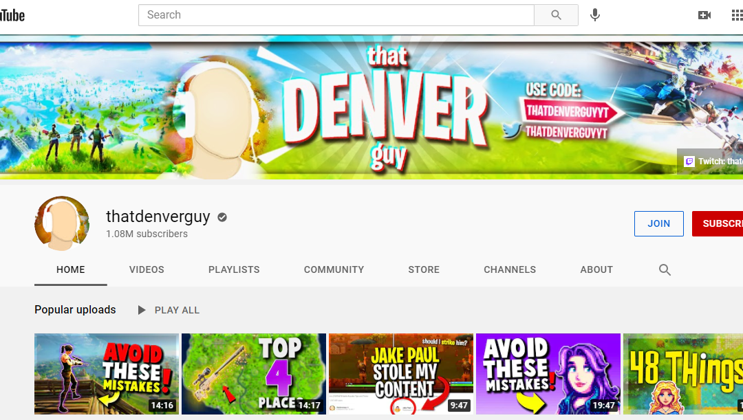Screen dimensions: 743x420
Task: Focus the Search input field
Action: click(x=336, y=15)
